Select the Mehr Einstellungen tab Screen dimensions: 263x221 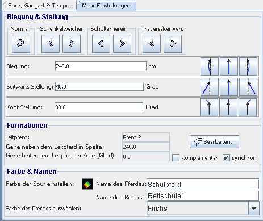[106, 6]
